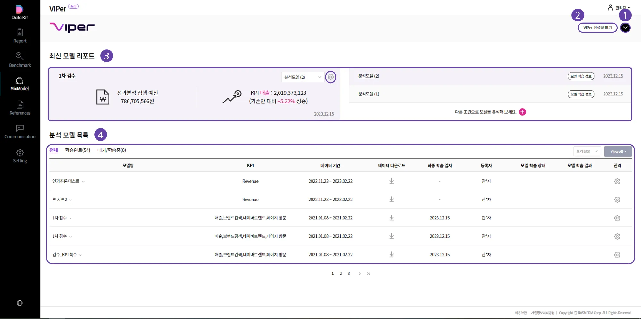Click the next page arrow
The image size is (641, 319).
(x=360, y=274)
